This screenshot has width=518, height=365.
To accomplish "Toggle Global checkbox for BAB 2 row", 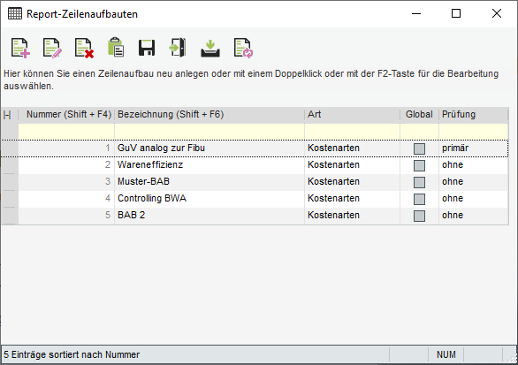I will 419,216.
